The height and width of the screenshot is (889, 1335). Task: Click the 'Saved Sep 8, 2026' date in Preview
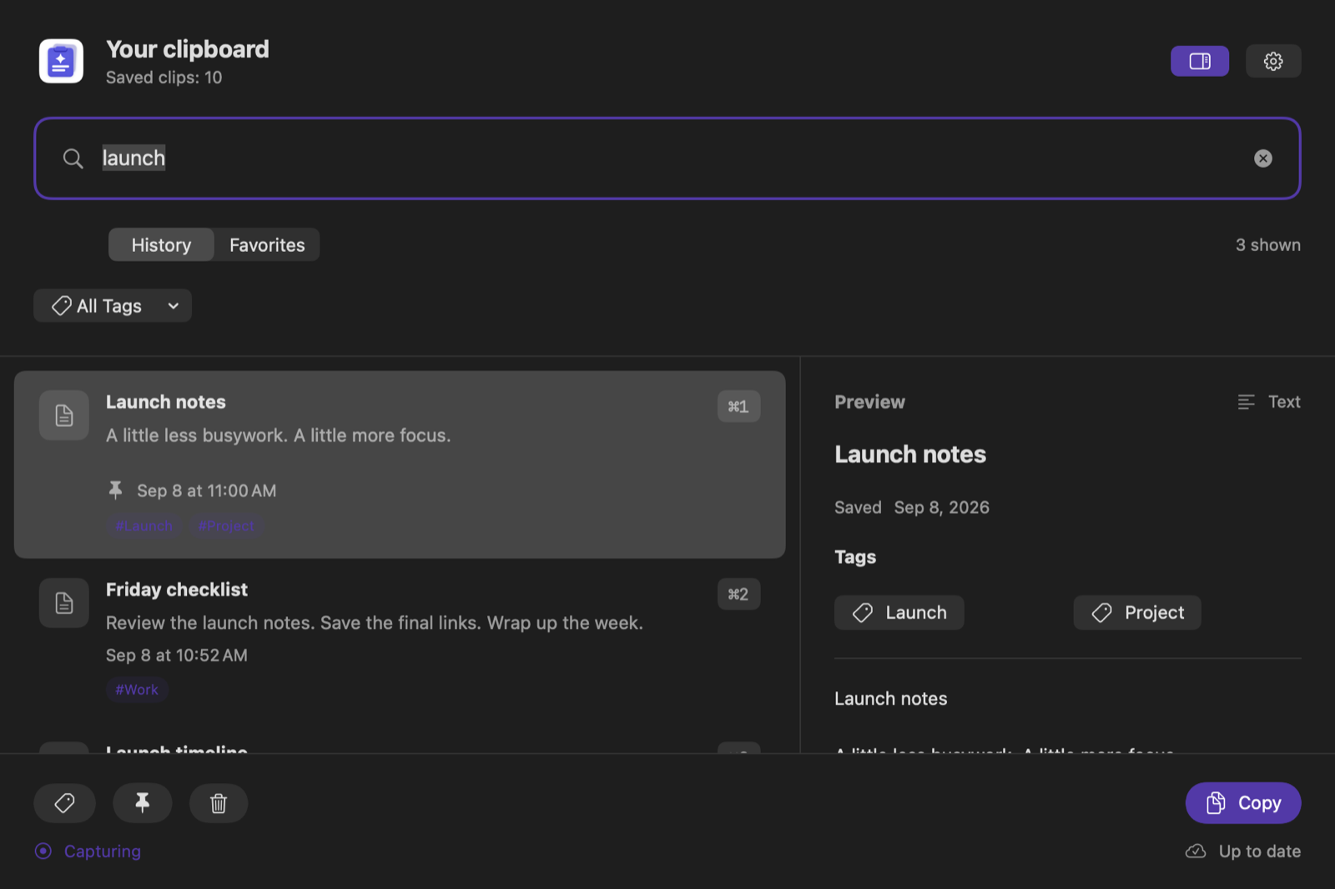[912, 508]
